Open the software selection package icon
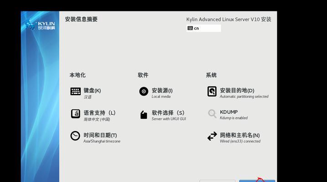 point(144,114)
